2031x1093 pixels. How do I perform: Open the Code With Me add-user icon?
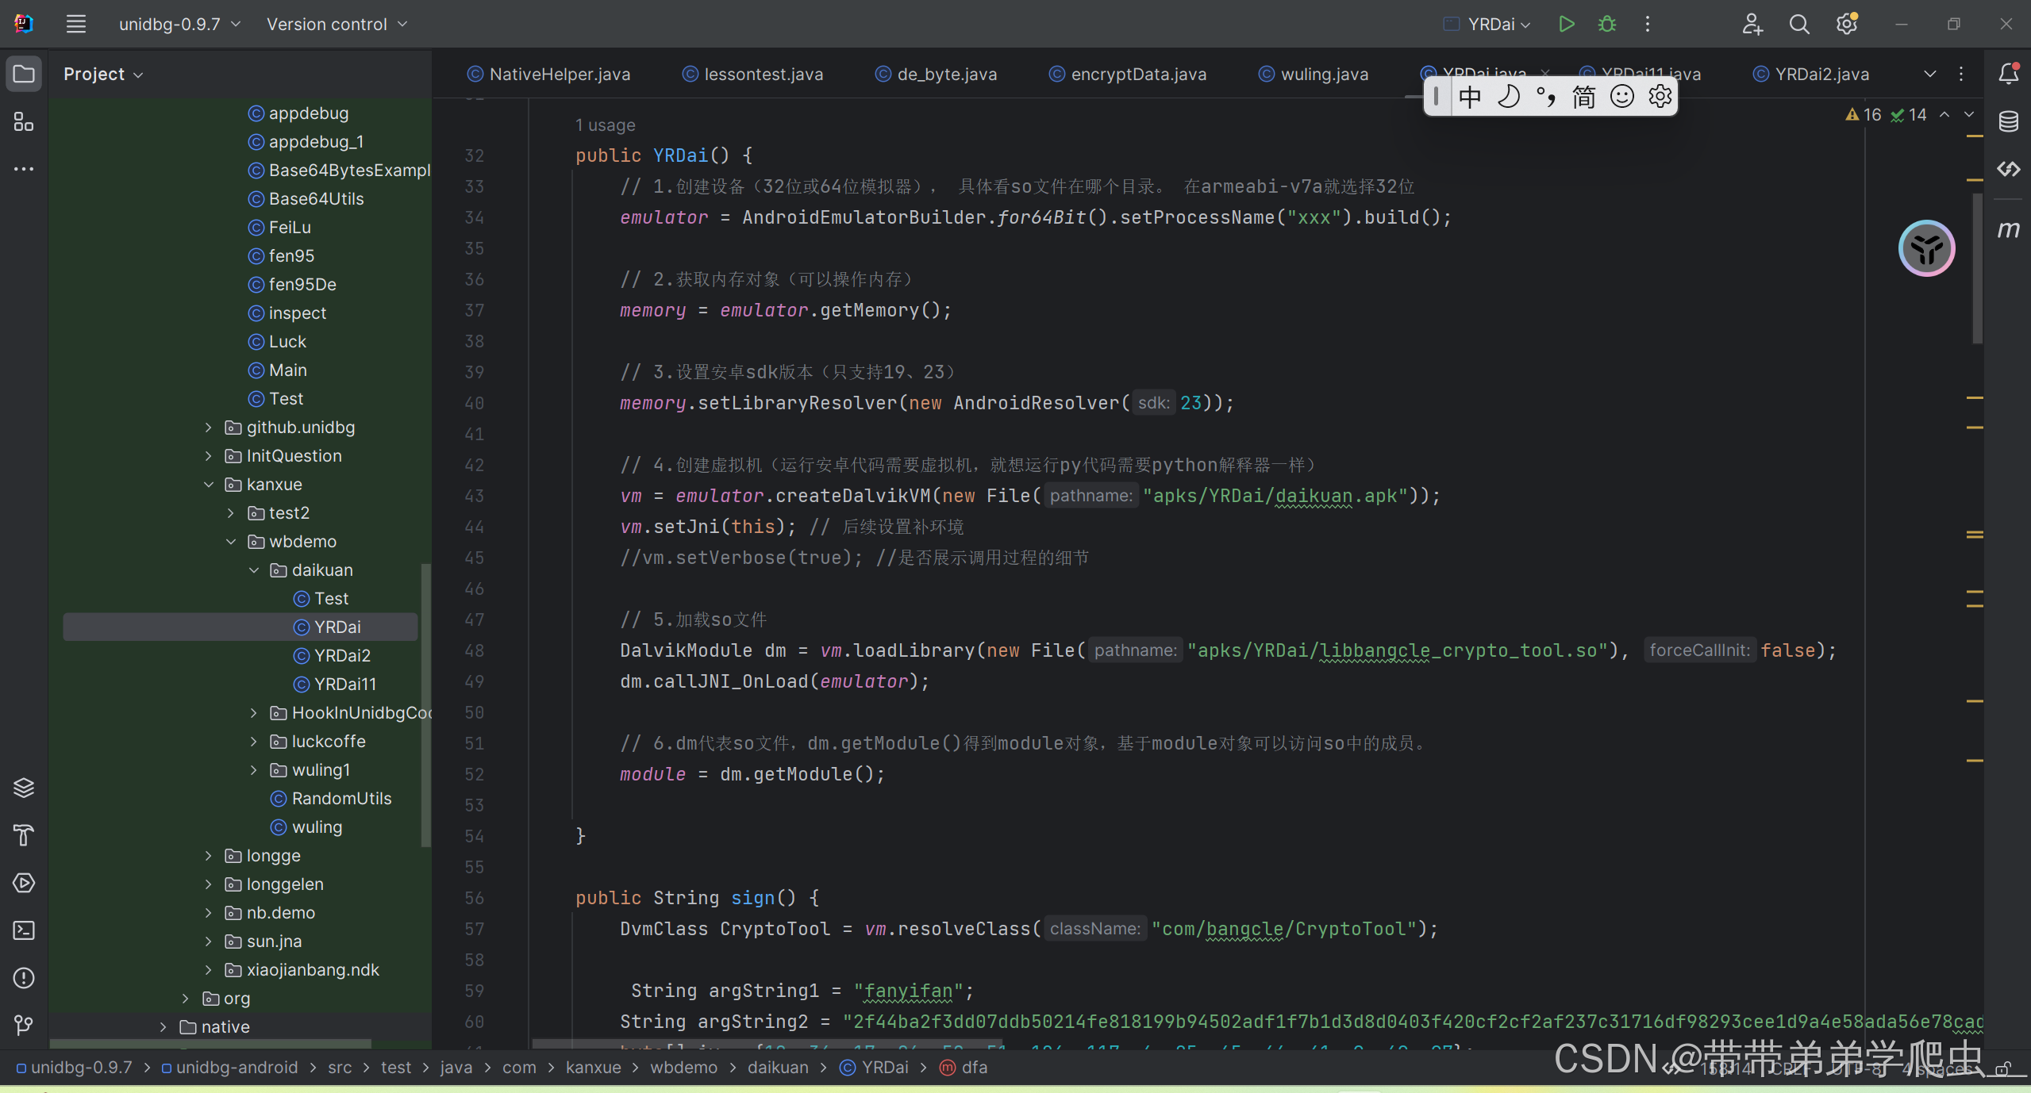click(1752, 24)
